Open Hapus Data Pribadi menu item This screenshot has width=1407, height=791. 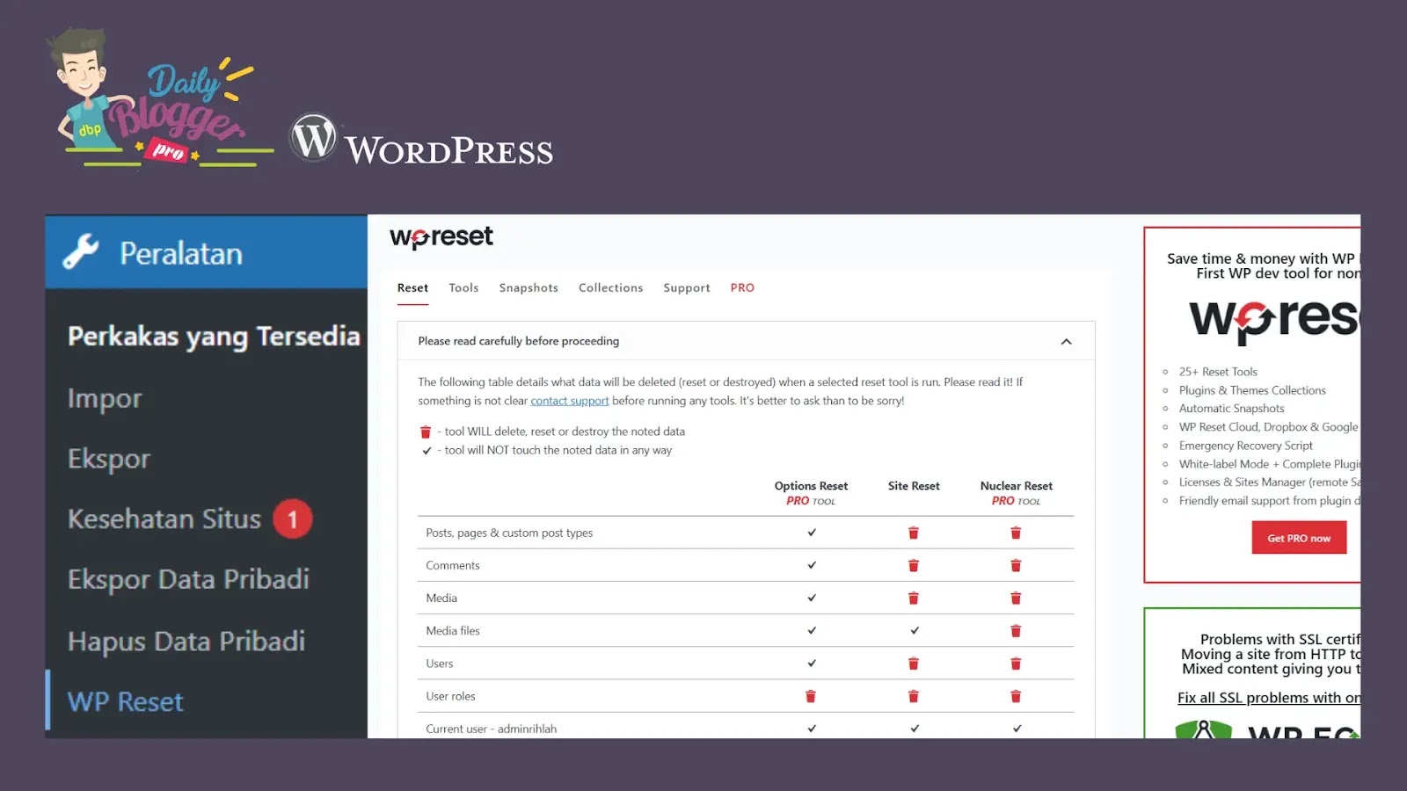point(186,641)
